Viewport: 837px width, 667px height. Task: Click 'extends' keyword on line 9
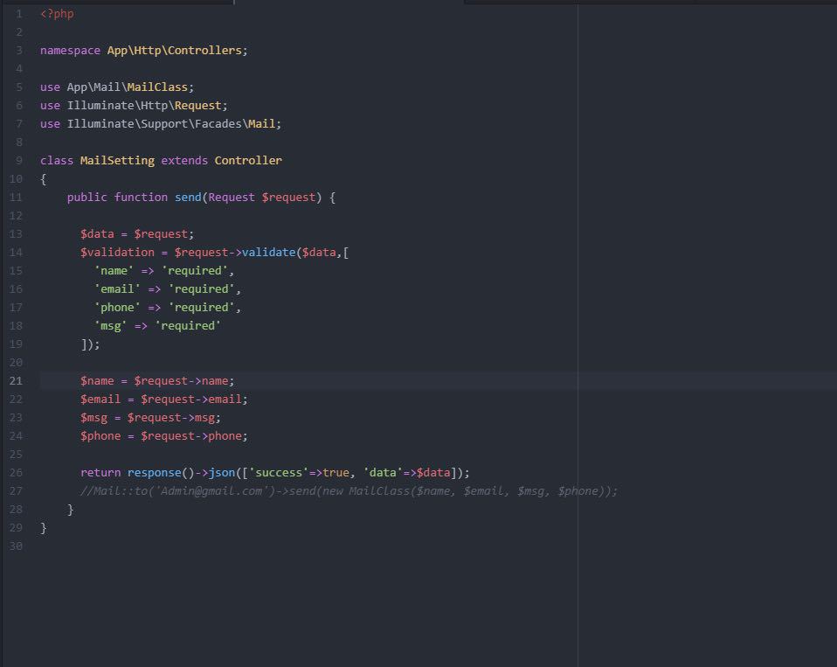point(184,161)
